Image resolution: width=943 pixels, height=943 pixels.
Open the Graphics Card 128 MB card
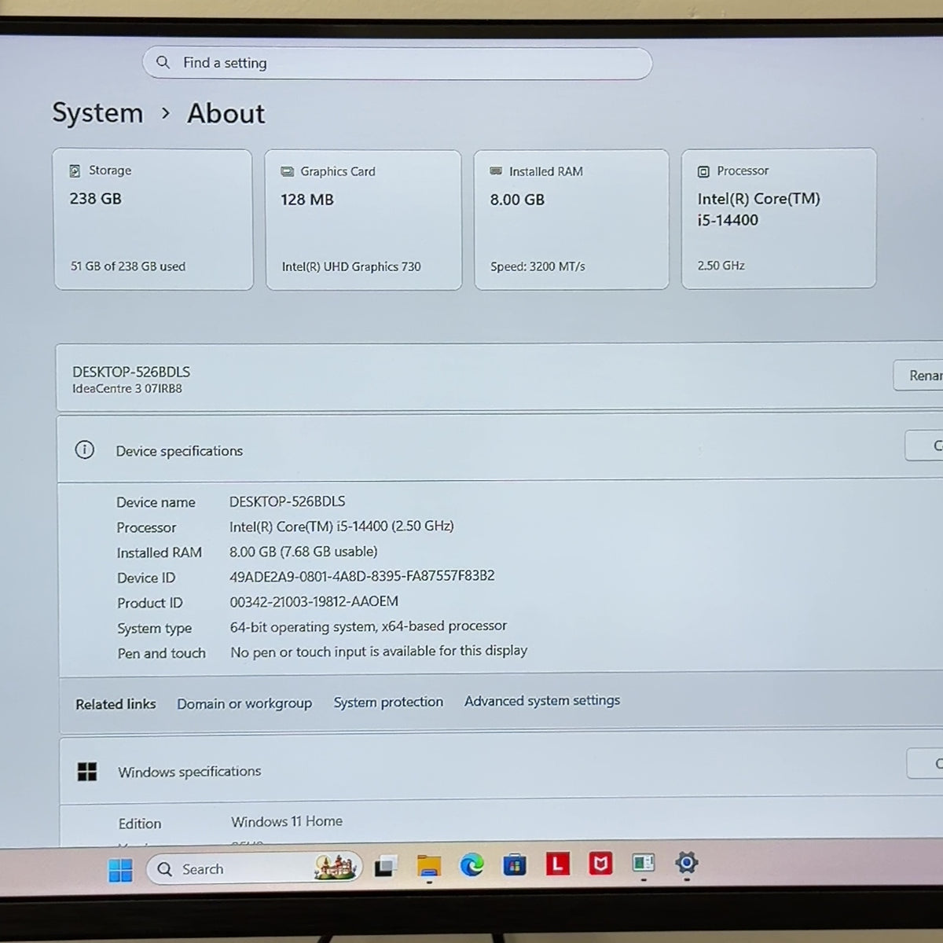363,220
